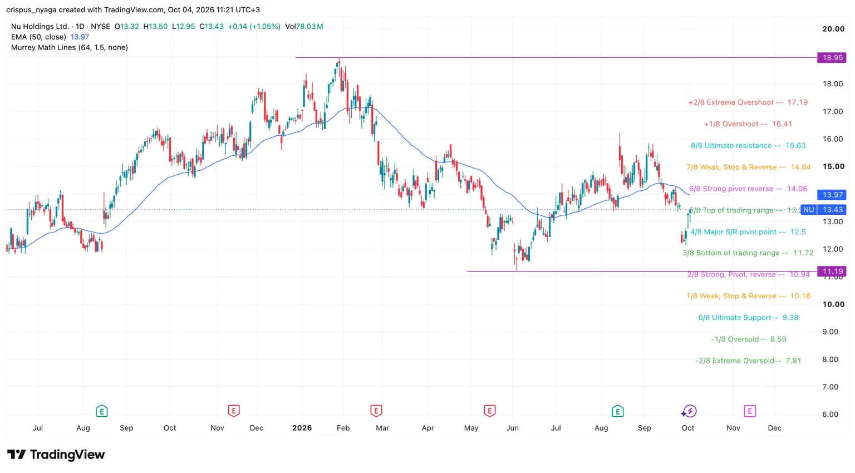The image size is (855, 473).
Task: Open the red earnings marker above Mar
Action: tap(376, 411)
